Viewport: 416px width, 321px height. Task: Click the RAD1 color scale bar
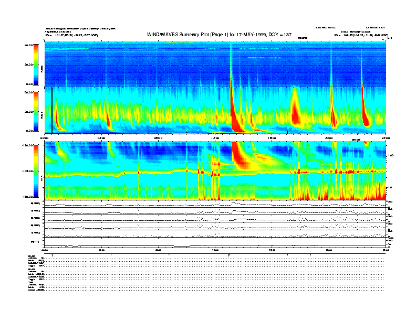pos(36,111)
